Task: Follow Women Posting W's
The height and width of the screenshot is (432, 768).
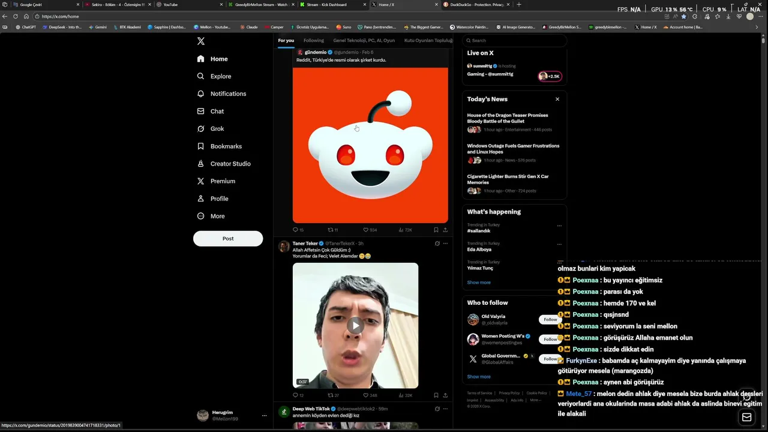Action: (550, 339)
